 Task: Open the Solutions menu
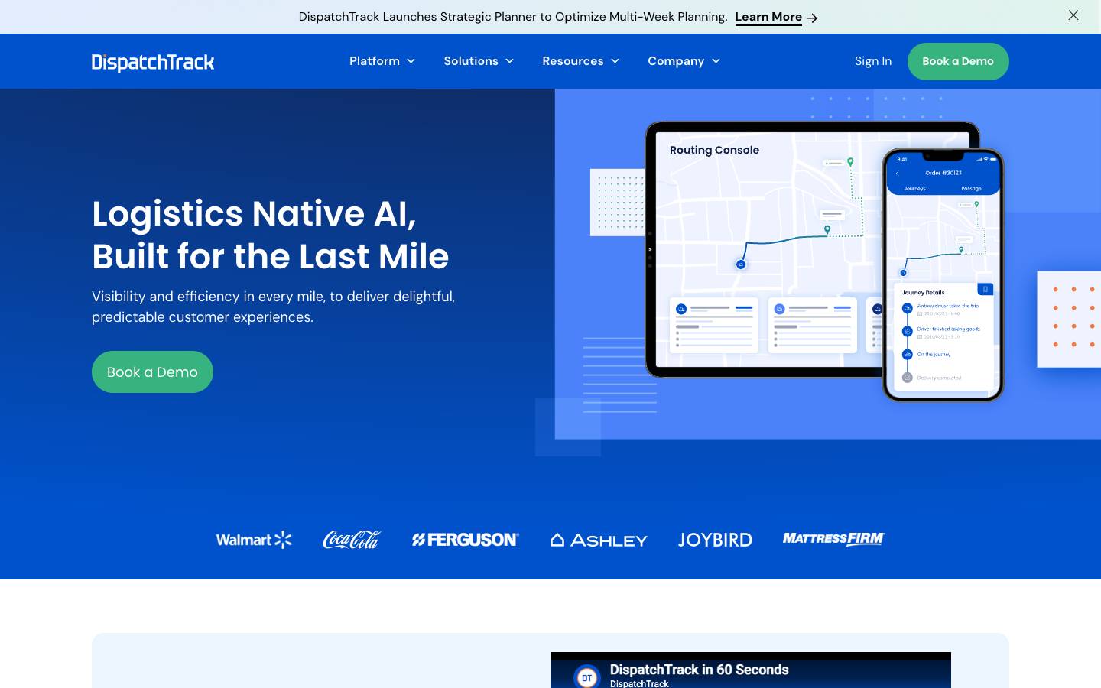[x=471, y=61]
